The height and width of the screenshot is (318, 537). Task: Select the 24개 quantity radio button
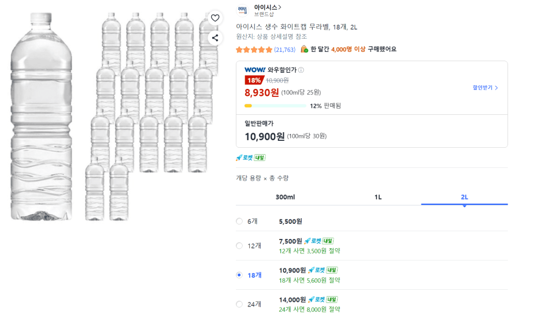[x=239, y=304]
